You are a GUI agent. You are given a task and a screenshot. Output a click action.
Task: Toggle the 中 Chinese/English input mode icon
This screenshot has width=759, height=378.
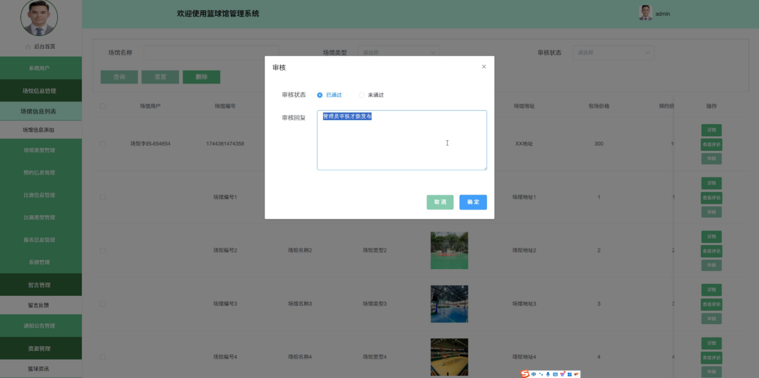534,374
